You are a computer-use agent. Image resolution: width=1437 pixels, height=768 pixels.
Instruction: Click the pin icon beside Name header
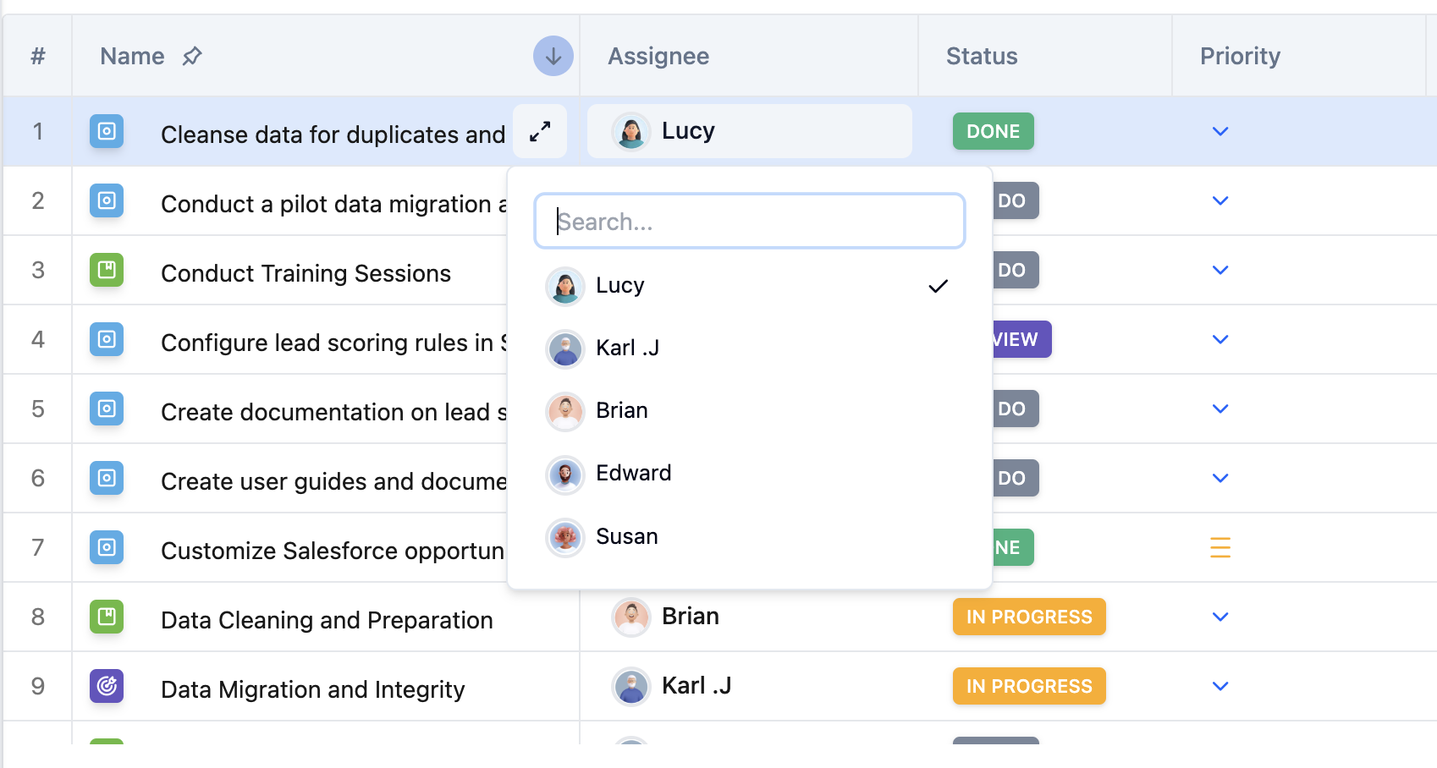click(x=192, y=56)
